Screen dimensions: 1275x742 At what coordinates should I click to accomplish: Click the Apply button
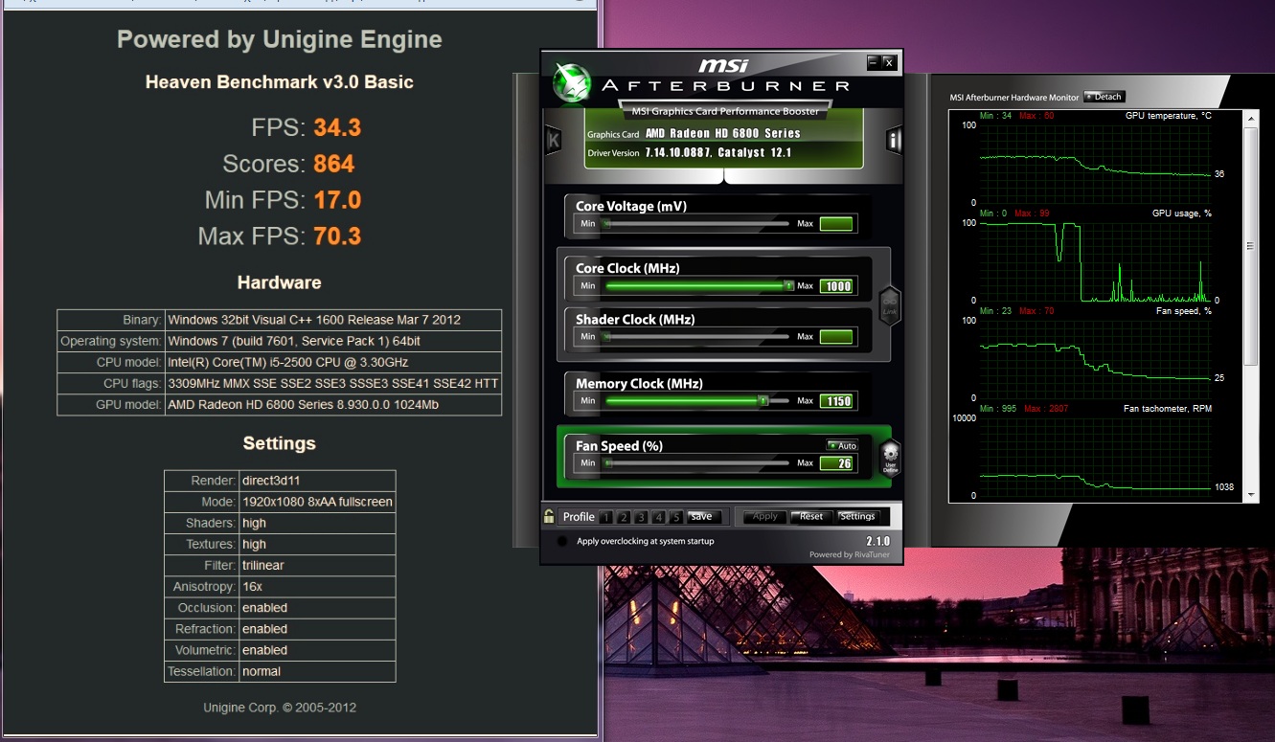(x=765, y=516)
